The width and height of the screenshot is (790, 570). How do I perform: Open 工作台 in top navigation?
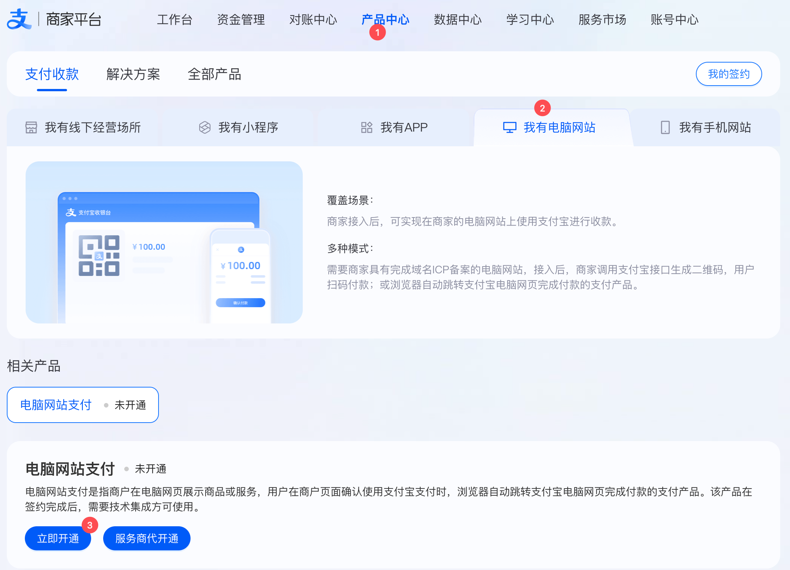174,19
